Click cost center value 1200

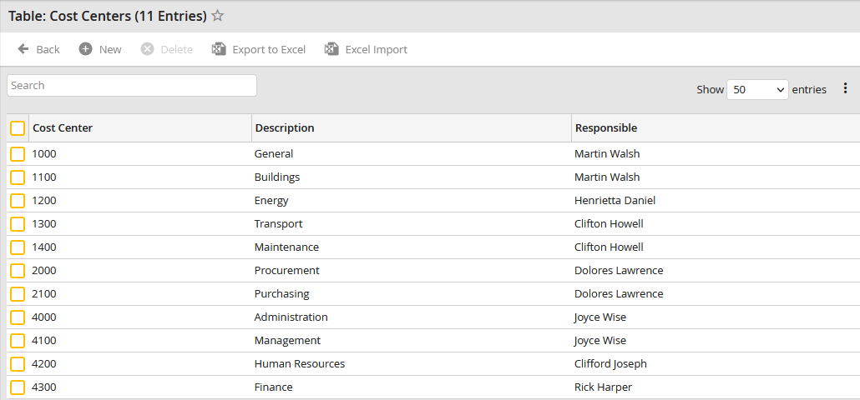point(44,201)
